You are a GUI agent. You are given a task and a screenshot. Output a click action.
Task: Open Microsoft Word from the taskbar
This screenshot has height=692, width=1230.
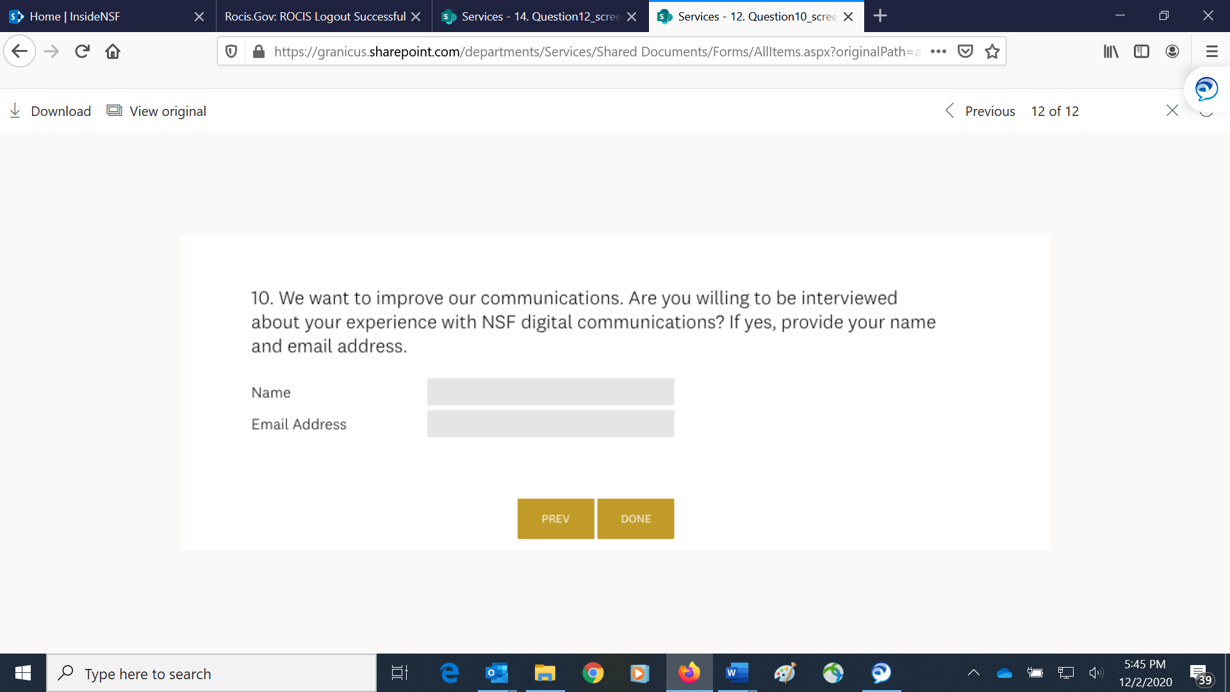737,673
